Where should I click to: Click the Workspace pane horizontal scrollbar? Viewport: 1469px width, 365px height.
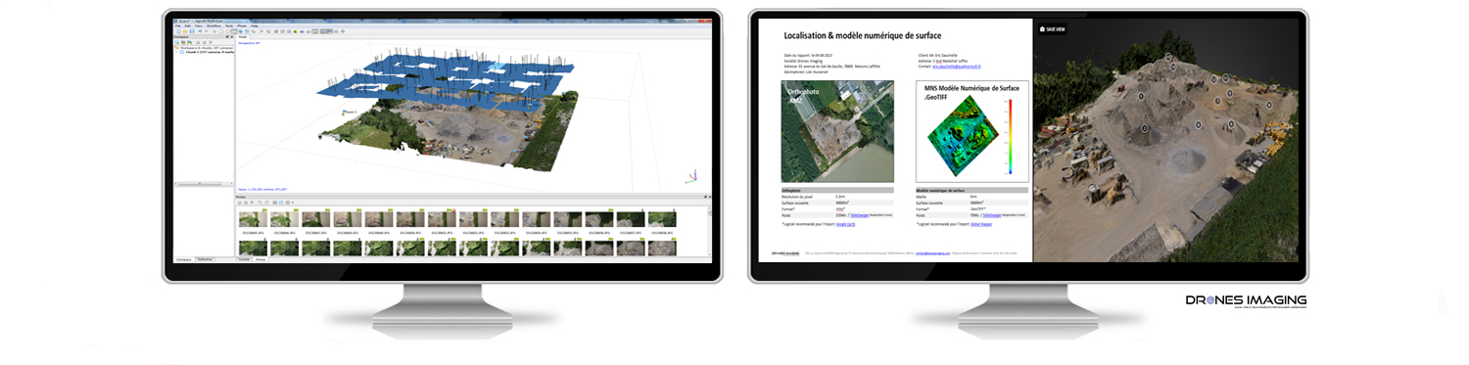point(203,183)
